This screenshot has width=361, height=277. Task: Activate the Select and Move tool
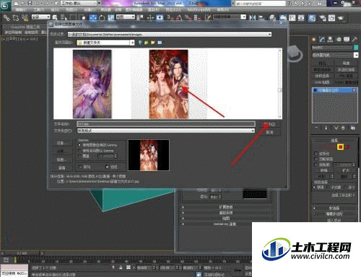coord(93,17)
